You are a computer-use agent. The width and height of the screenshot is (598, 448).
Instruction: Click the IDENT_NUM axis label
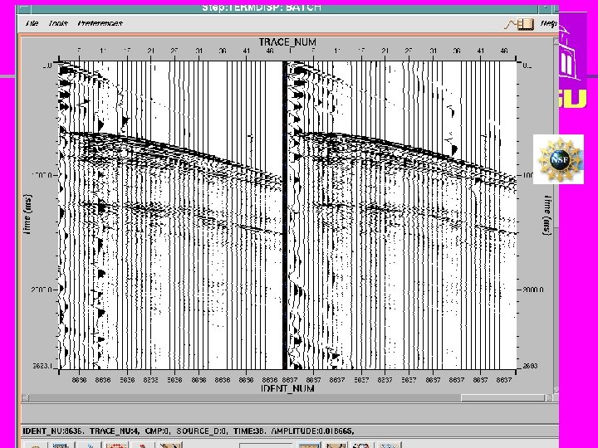tap(287, 388)
